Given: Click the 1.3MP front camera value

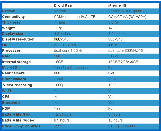Looking at the screenshot, I should pos(59,79).
